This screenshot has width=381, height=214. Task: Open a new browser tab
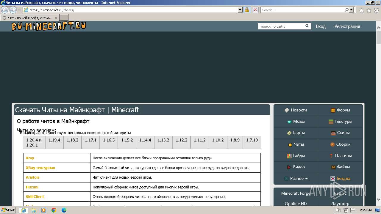click(64, 18)
